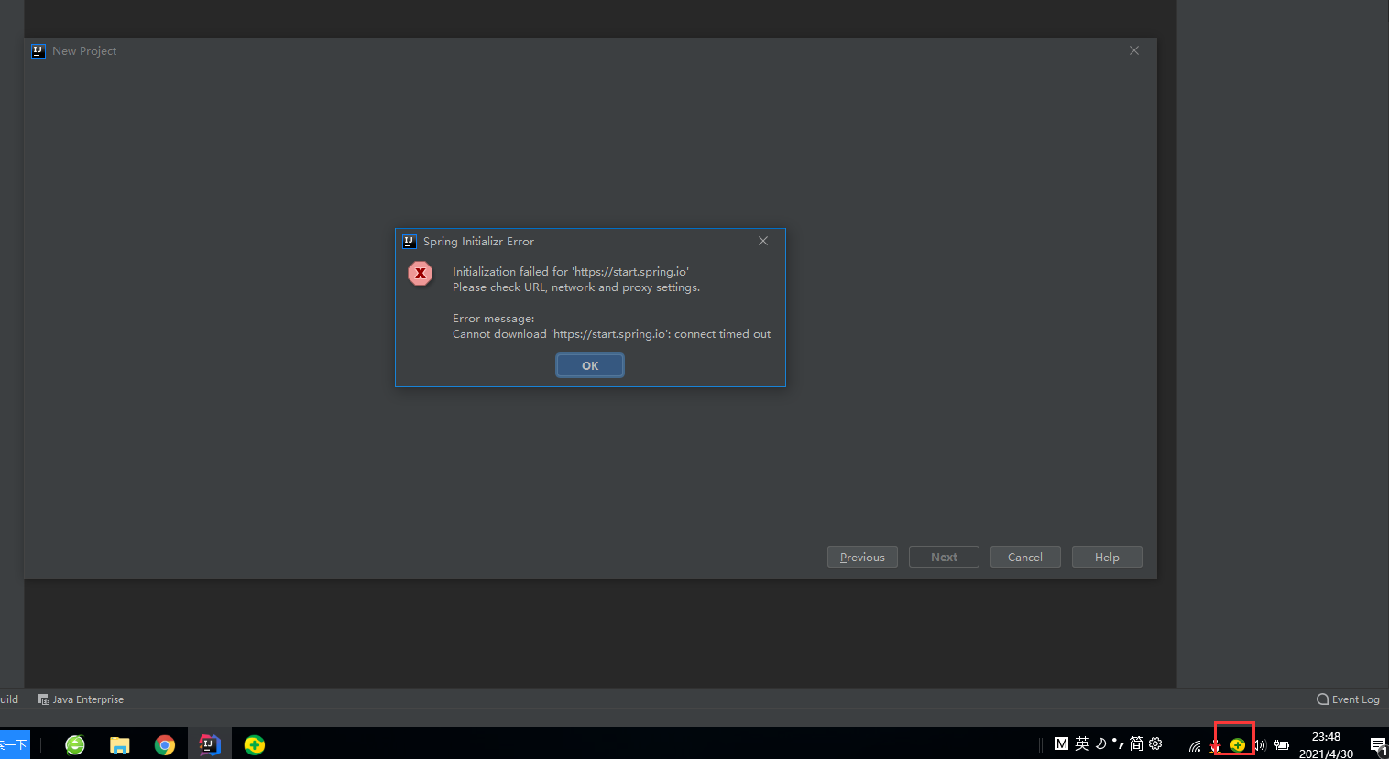Click the IntelliJ logo in the New Project title bar

38,51
